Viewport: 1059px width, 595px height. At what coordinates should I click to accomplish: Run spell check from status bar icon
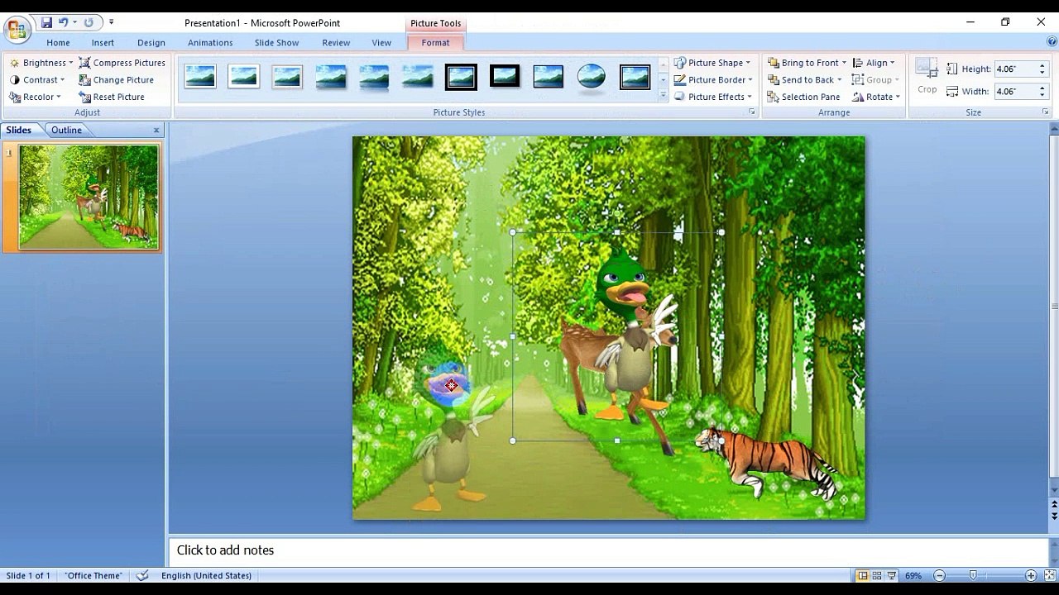(x=142, y=575)
